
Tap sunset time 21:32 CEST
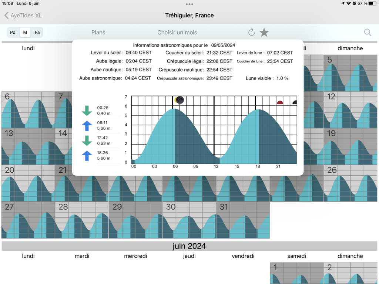click(219, 53)
